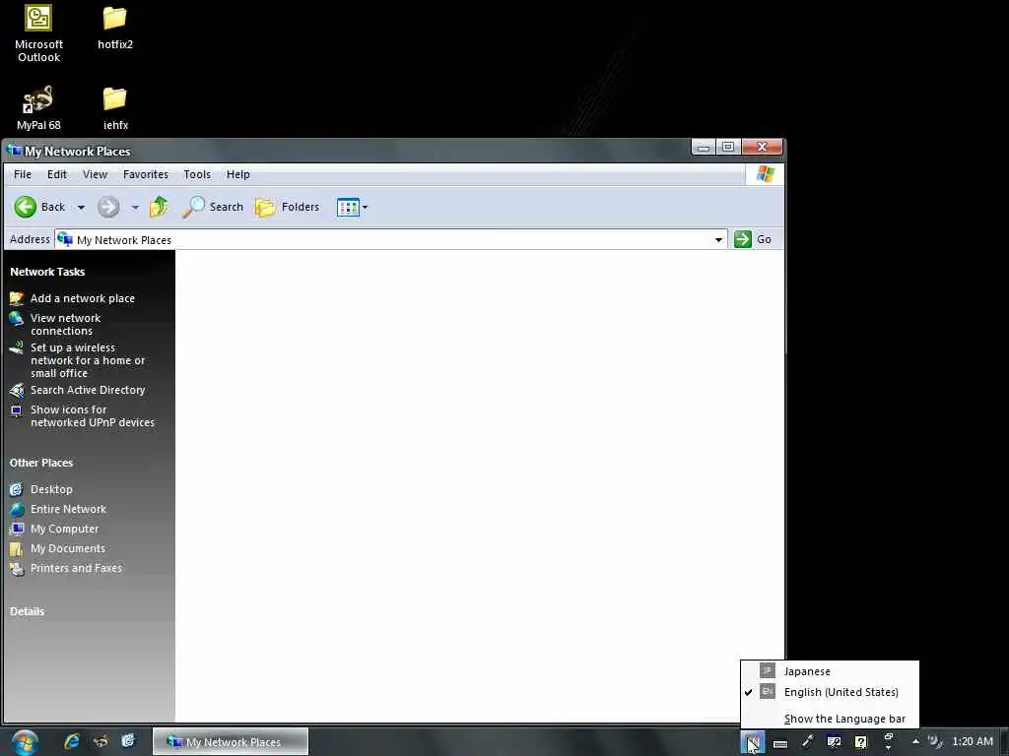Viewport: 1009px width, 756px height.
Task: Click the keyboard icon in language bar
Action: [780, 744]
